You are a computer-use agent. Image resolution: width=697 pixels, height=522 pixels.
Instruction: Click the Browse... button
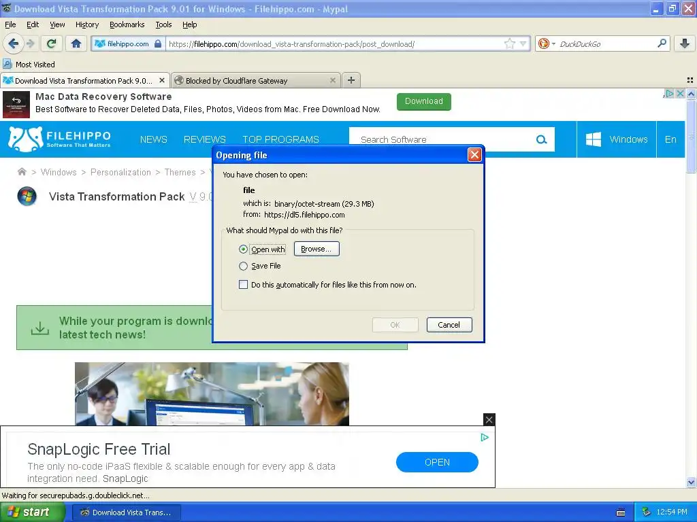317,249
